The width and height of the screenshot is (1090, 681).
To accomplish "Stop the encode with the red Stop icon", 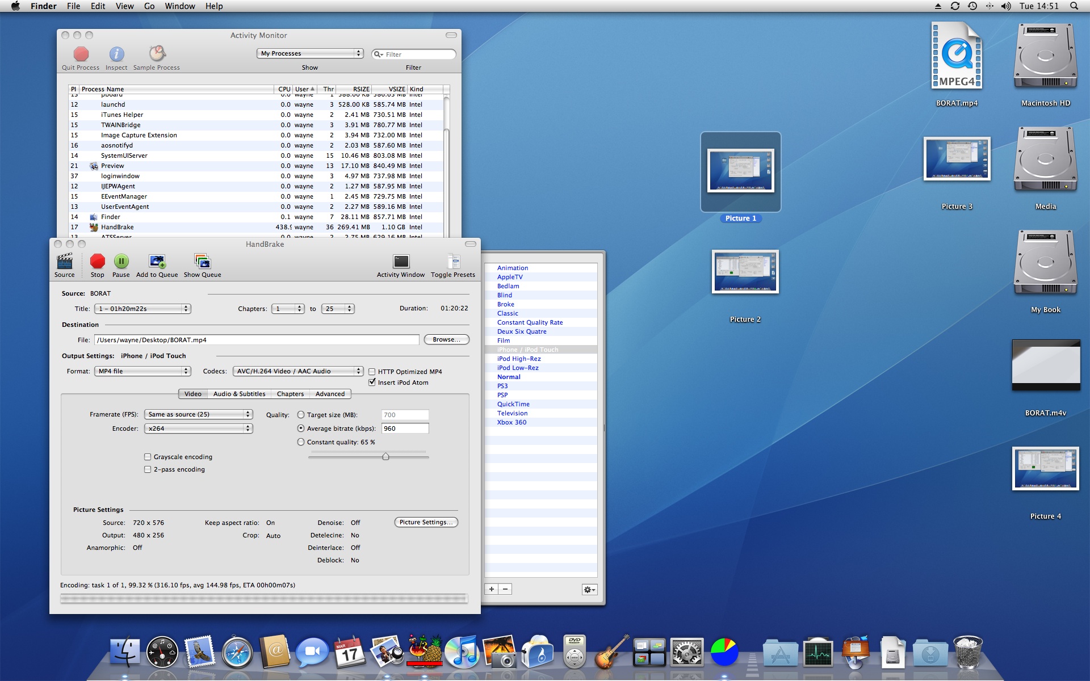I will pos(98,262).
